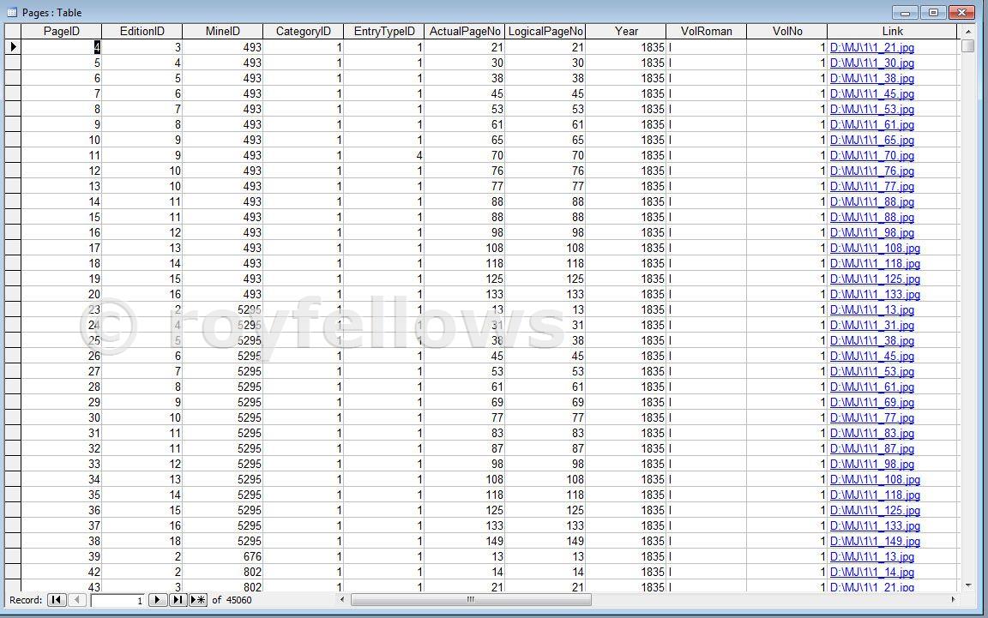Go to previous record button
Image resolution: width=988 pixels, height=618 pixels.
pyautogui.click(x=76, y=600)
